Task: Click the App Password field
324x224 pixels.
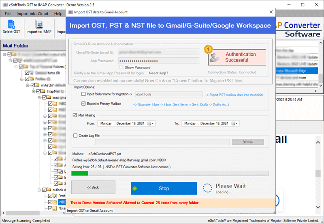Action: click(x=159, y=61)
